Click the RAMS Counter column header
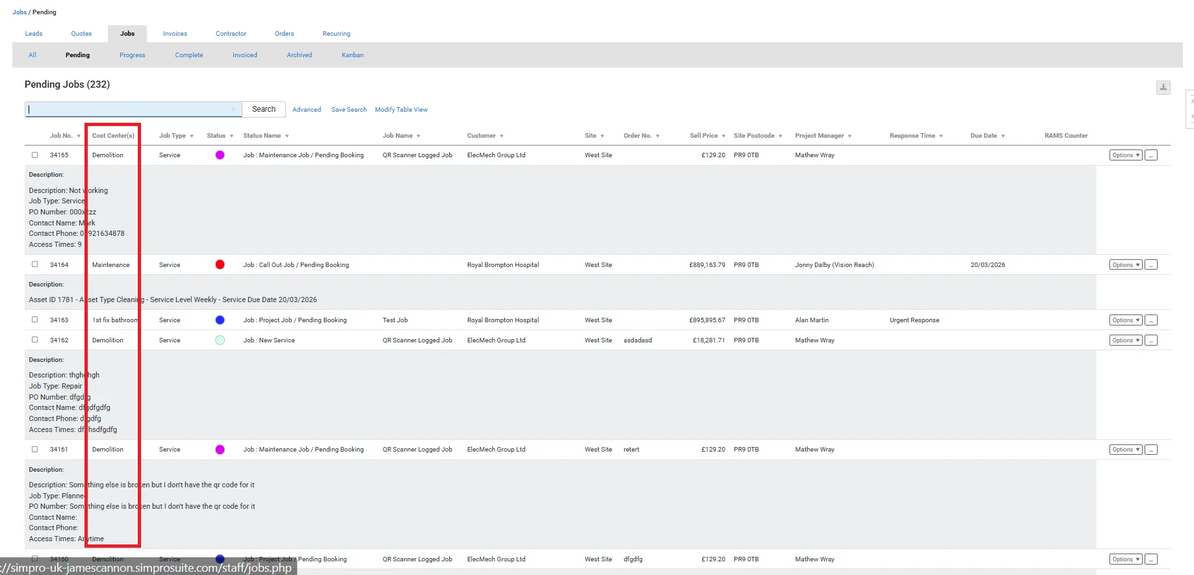The image size is (1194, 575). pyautogui.click(x=1066, y=136)
